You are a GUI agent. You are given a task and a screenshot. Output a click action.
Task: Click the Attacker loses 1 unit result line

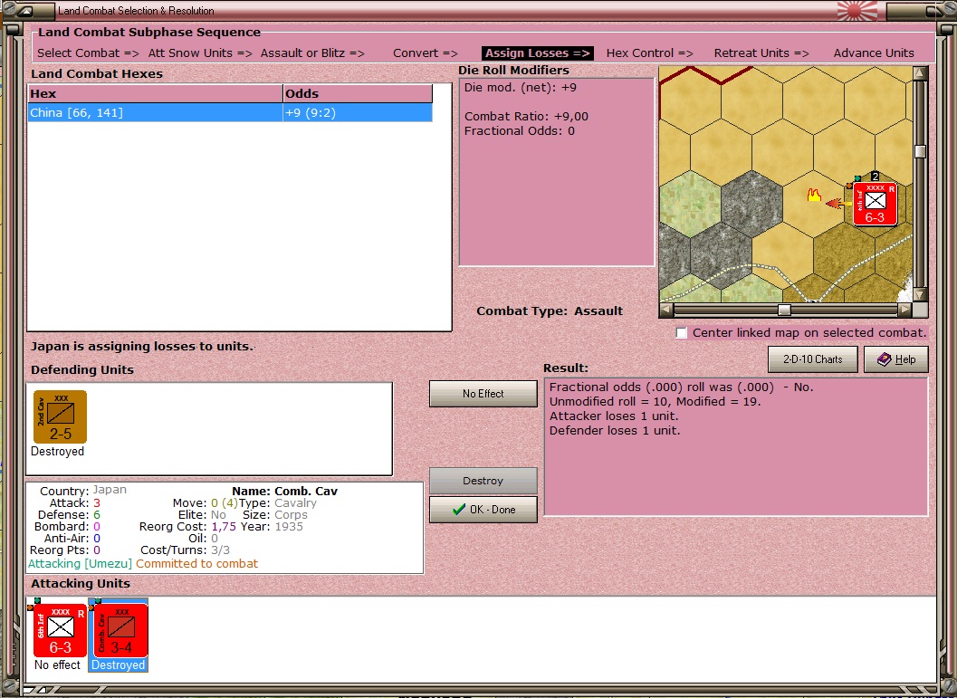[x=614, y=416]
